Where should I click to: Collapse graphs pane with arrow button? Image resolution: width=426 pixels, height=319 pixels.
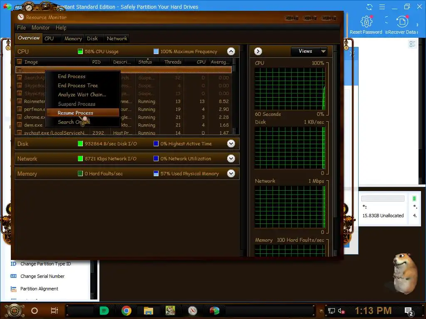[258, 51]
